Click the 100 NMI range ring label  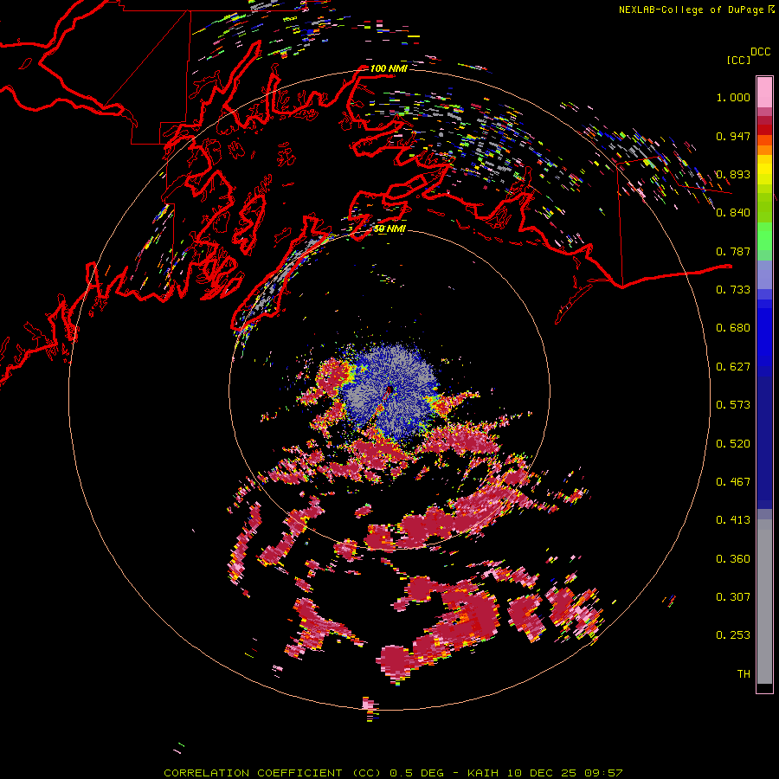(389, 68)
